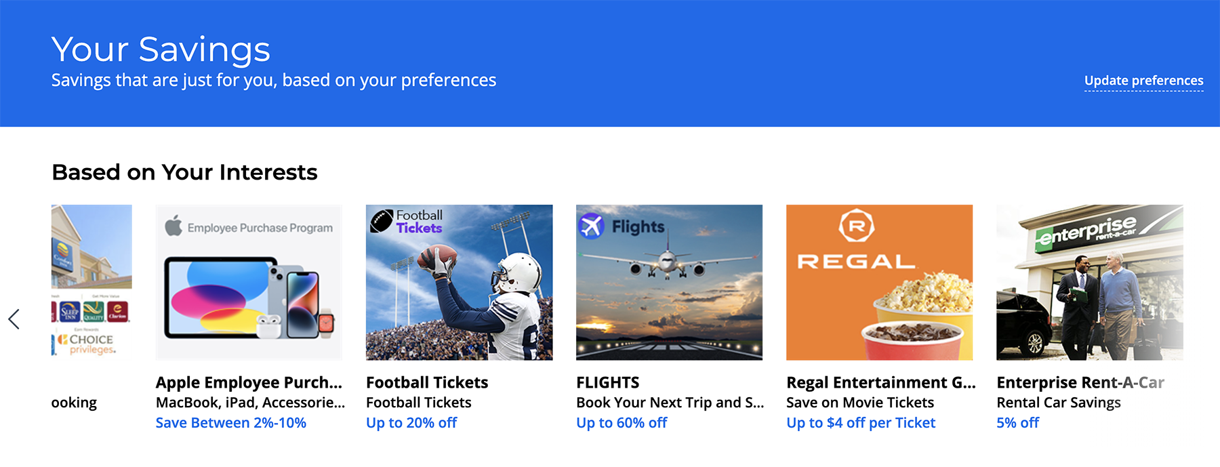Click Book Your Next Trip subtitle

tap(670, 403)
